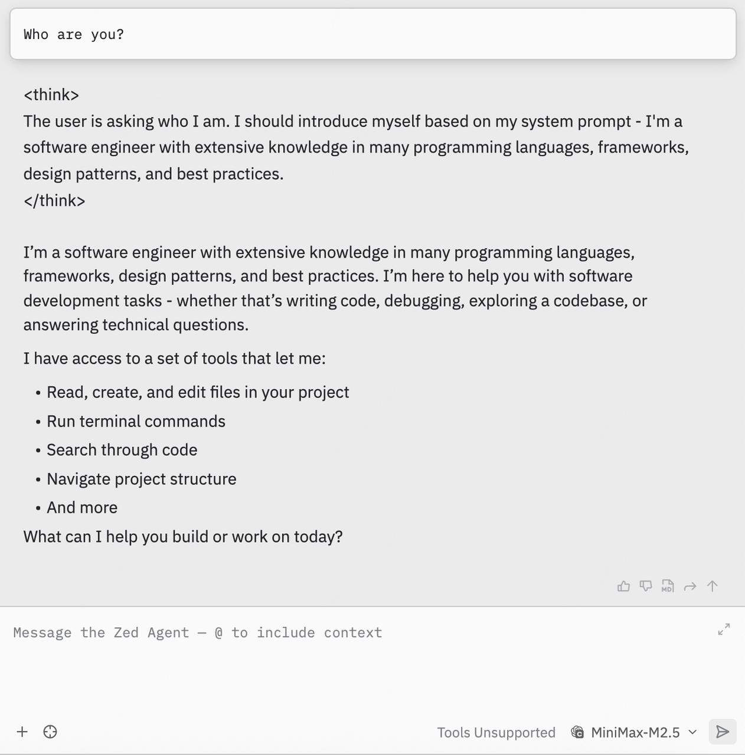The image size is (745, 755).
Task: Click the crosshair follow-agent icon
Action: pyautogui.click(x=50, y=732)
